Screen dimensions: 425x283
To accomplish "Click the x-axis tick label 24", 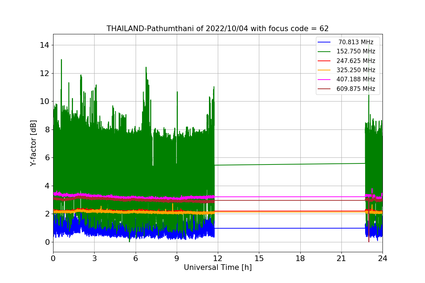I will coord(382,258).
